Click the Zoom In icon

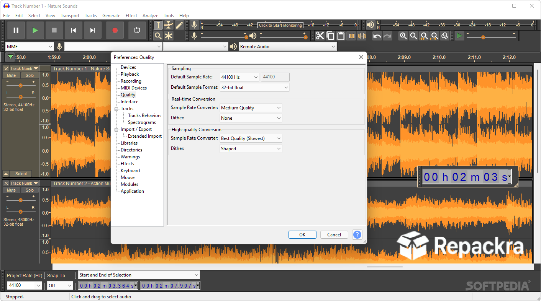[x=403, y=36]
